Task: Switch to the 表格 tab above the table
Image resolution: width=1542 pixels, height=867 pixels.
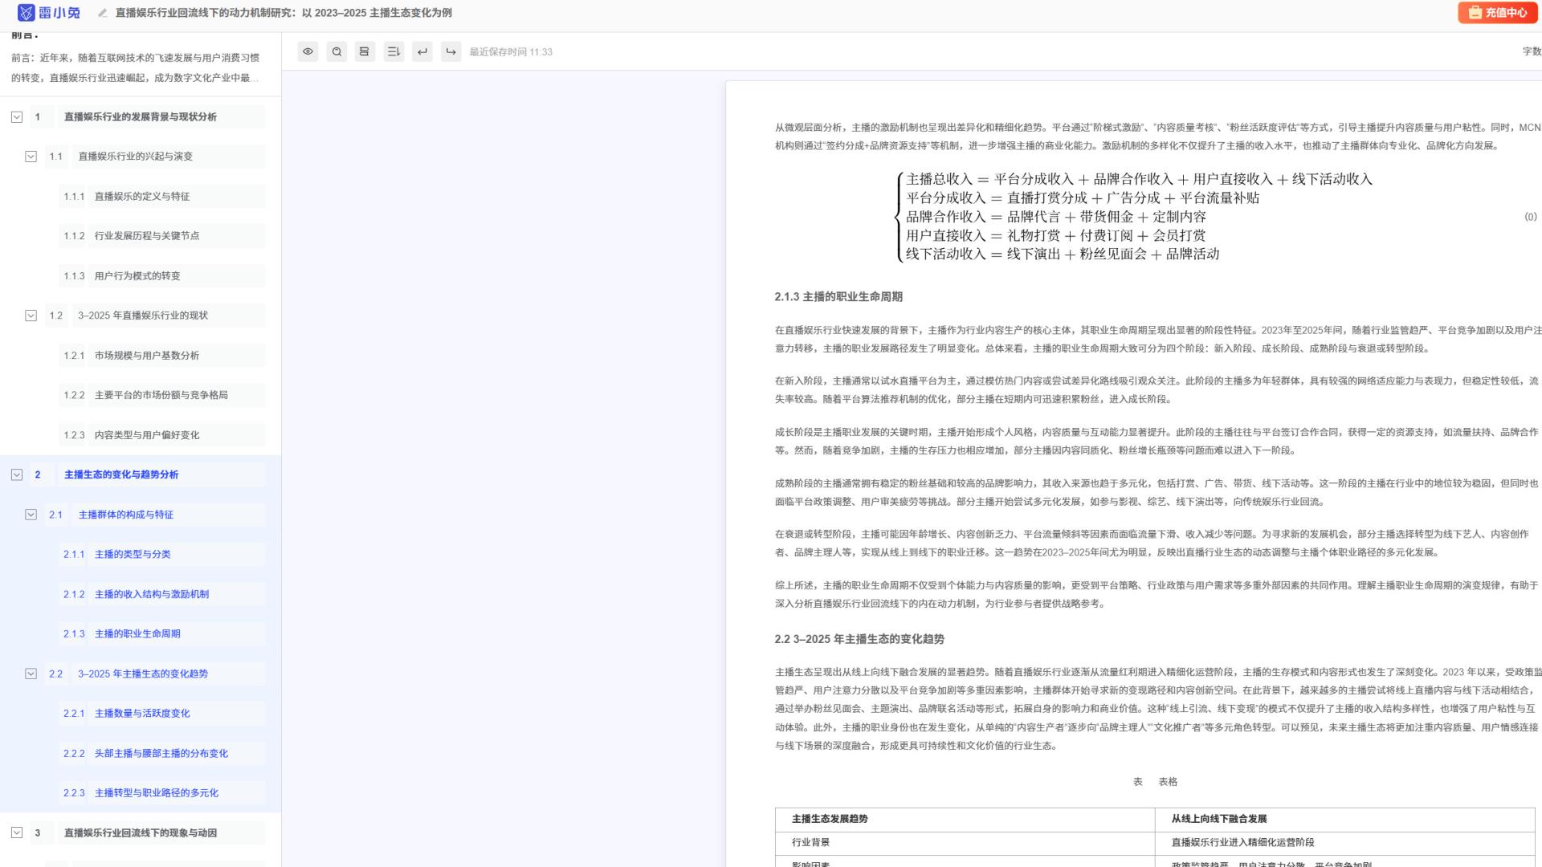Action: coord(1168,781)
